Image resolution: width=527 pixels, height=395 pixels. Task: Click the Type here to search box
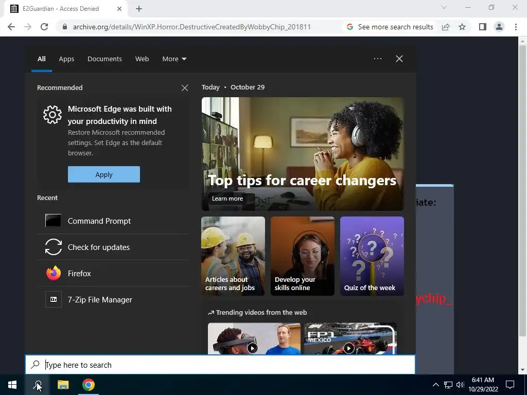(220, 365)
